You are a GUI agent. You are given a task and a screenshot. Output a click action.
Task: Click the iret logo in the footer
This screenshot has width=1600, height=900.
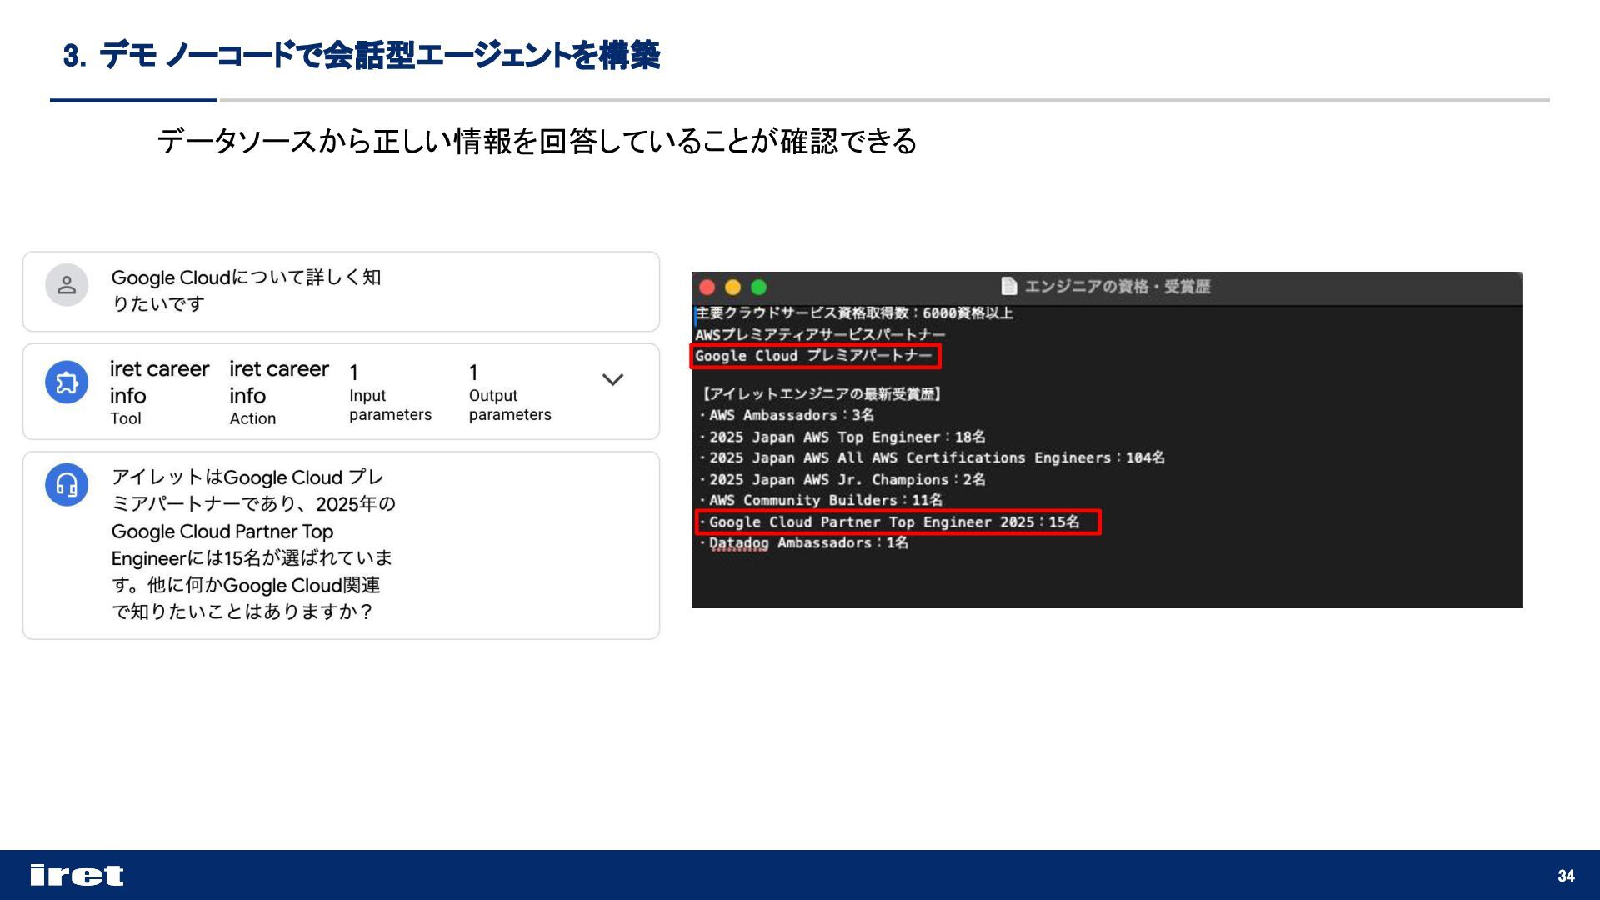click(77, 875)
